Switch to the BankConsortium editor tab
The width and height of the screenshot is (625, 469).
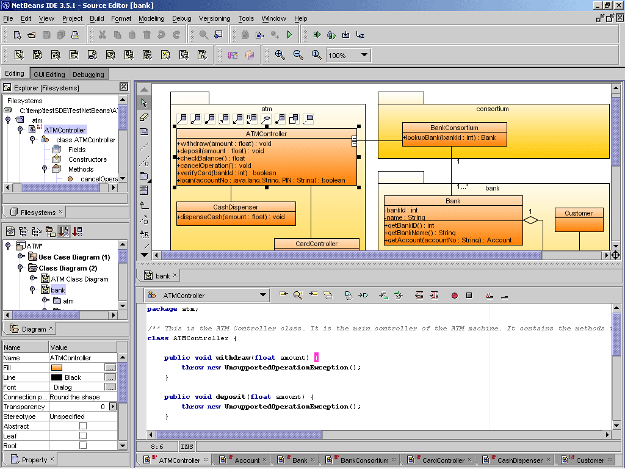tap(359, 460)
